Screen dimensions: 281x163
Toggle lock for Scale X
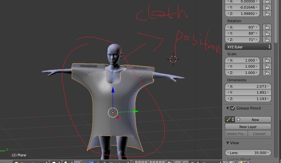coord(267,60)
